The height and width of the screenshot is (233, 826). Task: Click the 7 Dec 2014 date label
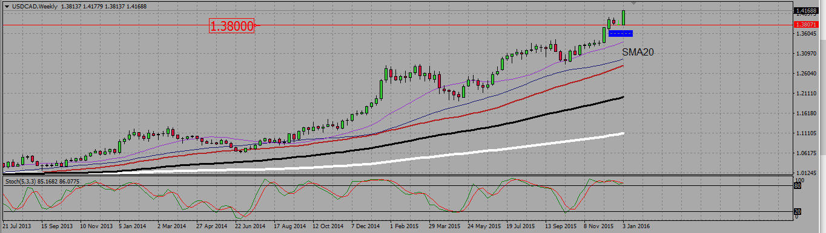pyautogui.click(x=366, y=226)
